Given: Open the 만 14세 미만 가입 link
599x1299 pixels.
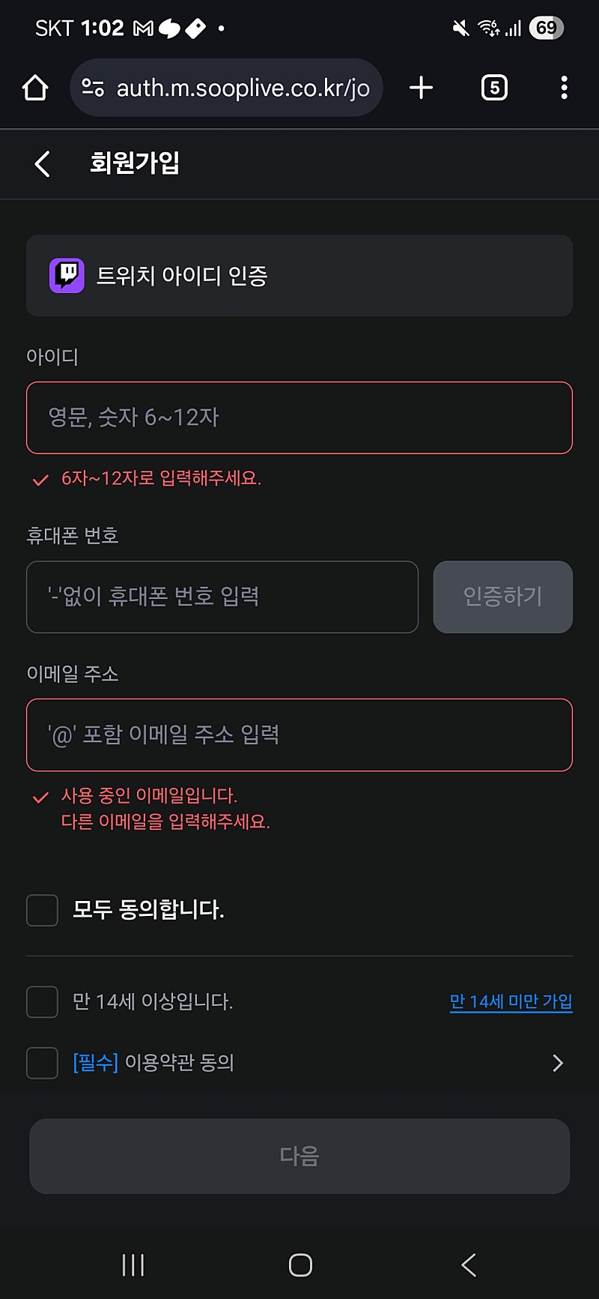Looking at the screenshot, I should click(x=511, y=1001).
